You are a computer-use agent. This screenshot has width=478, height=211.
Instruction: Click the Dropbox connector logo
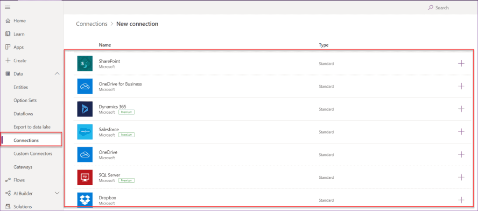tap(85, 200)
